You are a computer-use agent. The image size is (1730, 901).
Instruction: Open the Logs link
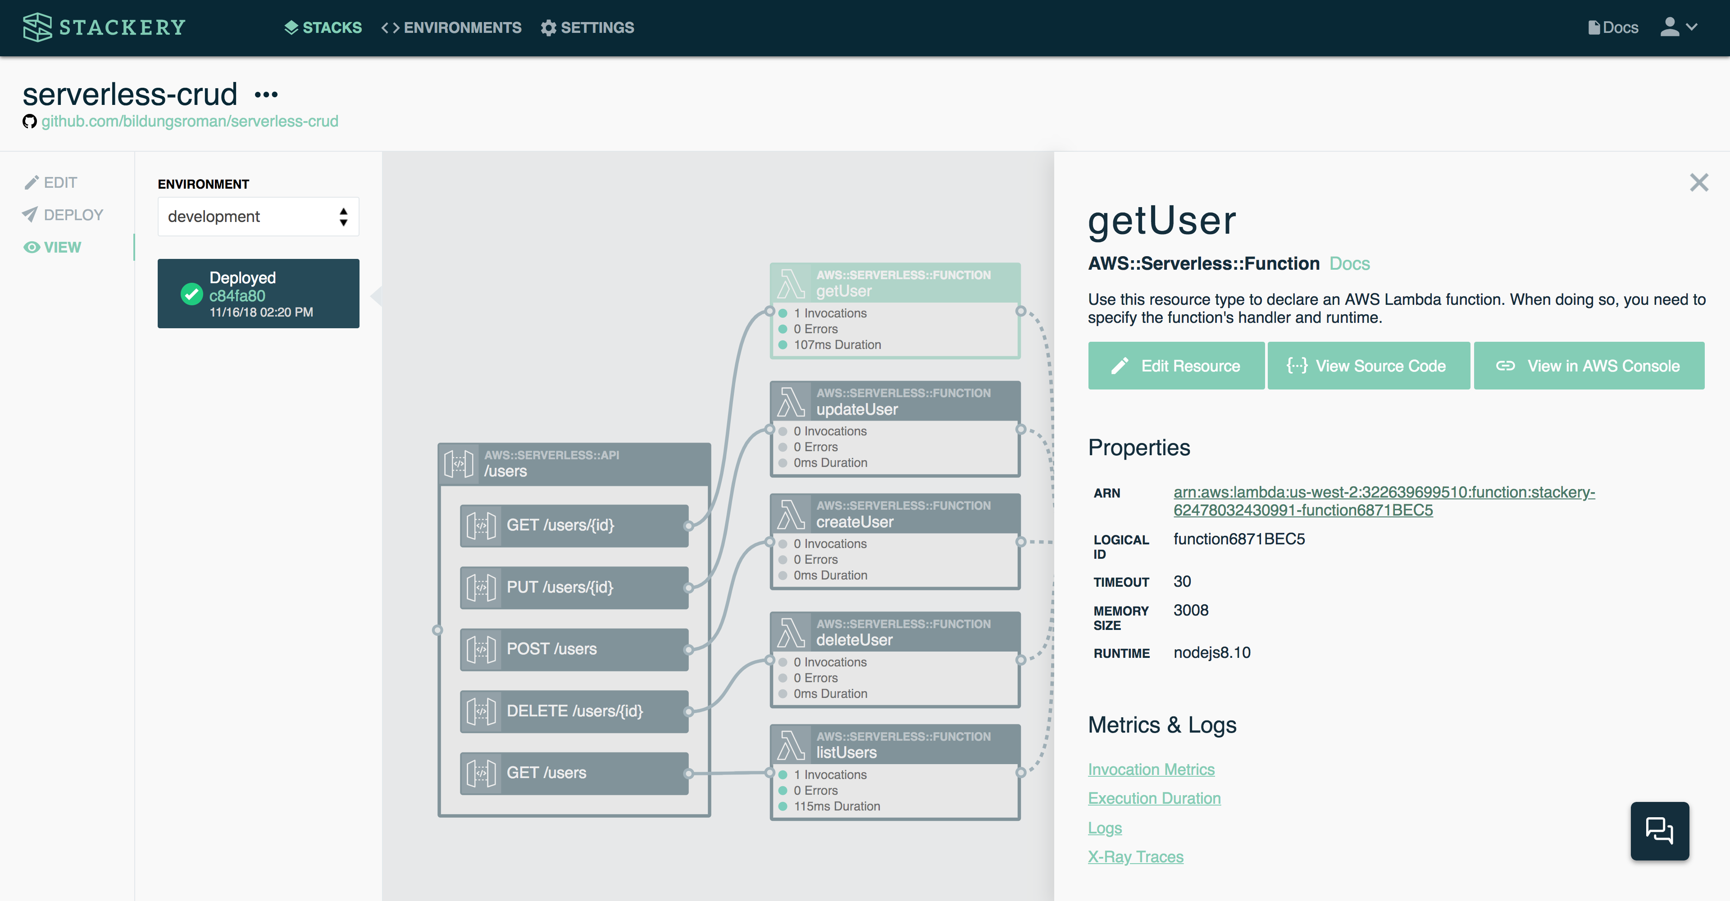point(1105,828)
